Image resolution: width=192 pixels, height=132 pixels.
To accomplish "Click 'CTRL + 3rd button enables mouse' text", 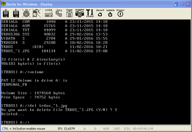I will tap(23, 129).
